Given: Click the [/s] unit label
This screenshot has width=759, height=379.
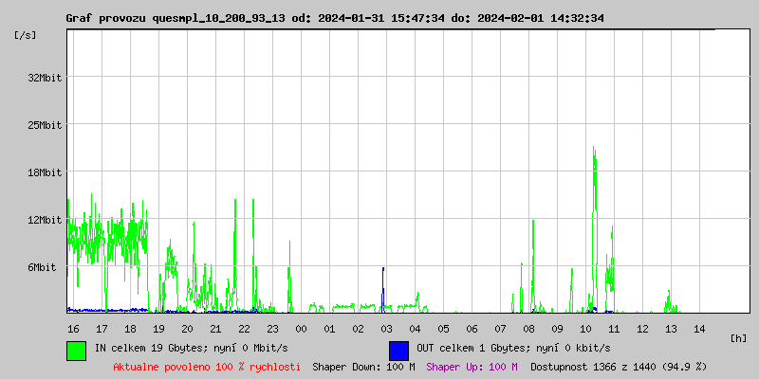Looking at the screenshot, I should click(26, 35).
